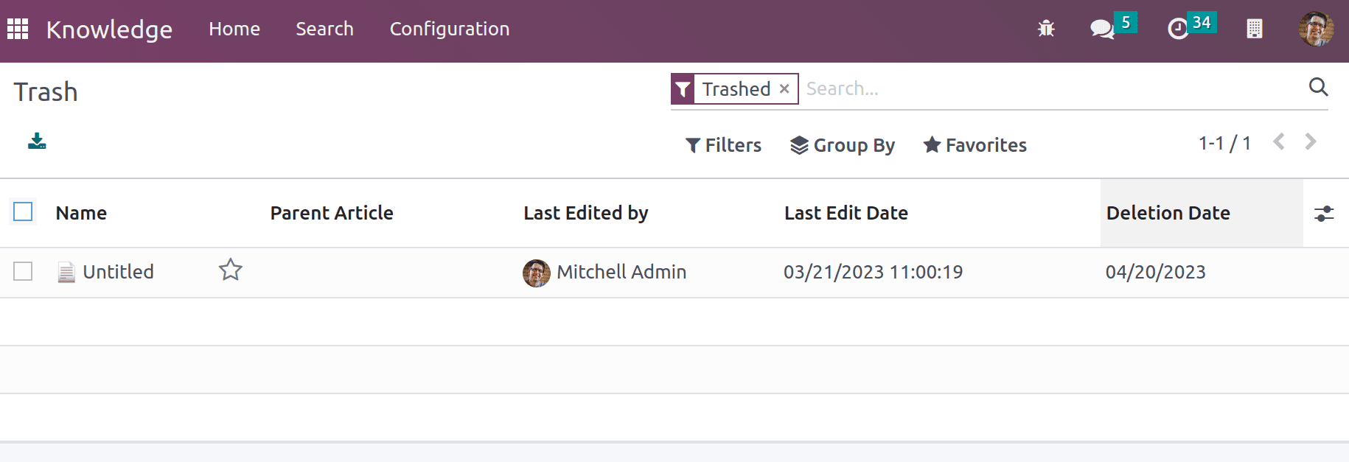
Task: Expand the Favorites dropdown
Action: point(975,145)
